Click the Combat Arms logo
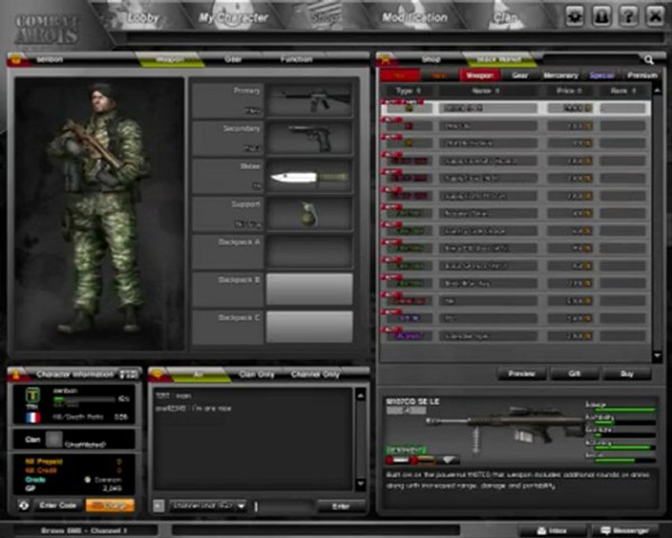Viewport: 672px width, 538px height. [x=47, y=30]
